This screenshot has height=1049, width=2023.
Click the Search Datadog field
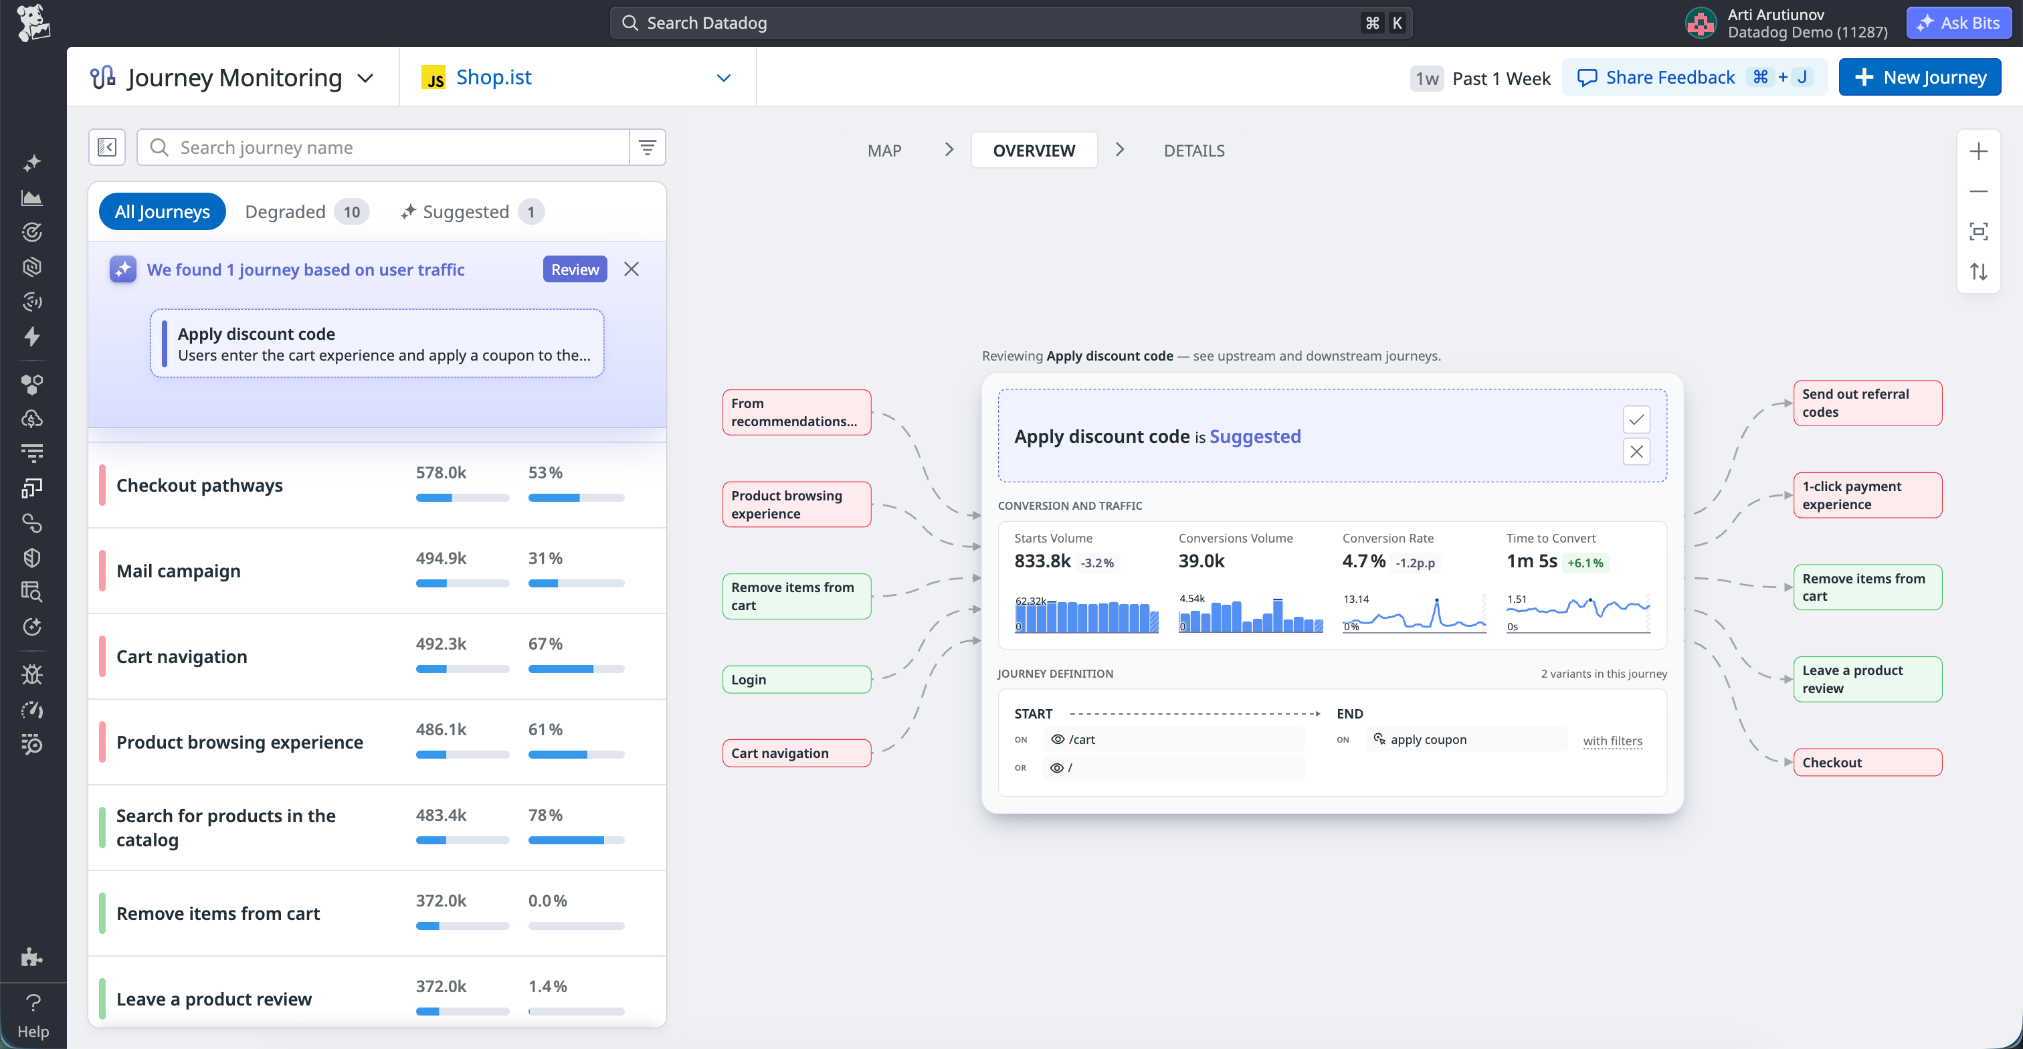pos(1011,23)
